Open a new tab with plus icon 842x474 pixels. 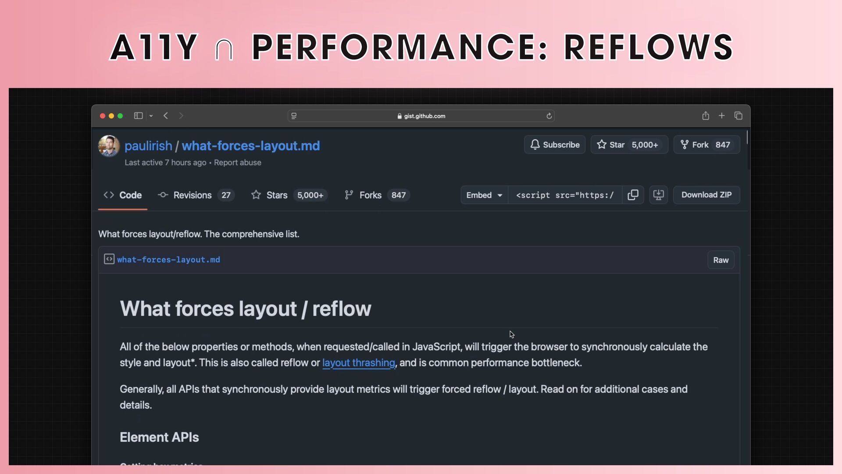[x=721, y=115]
